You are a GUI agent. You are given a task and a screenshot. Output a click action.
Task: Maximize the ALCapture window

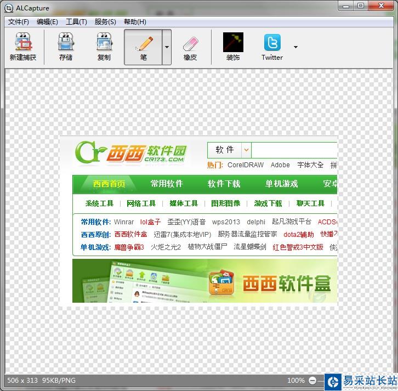(361, 5)
